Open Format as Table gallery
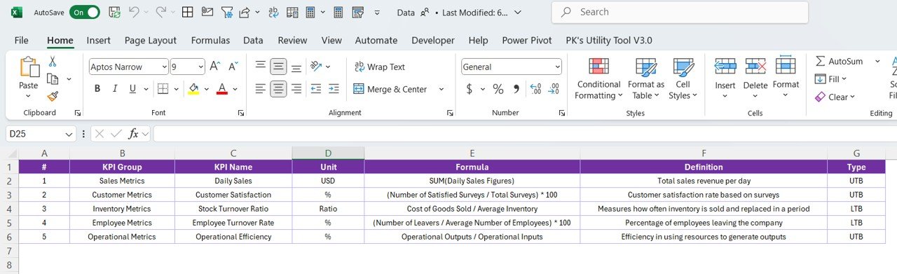The width and height of the screenshot is (897, 274). coord(646,78)
